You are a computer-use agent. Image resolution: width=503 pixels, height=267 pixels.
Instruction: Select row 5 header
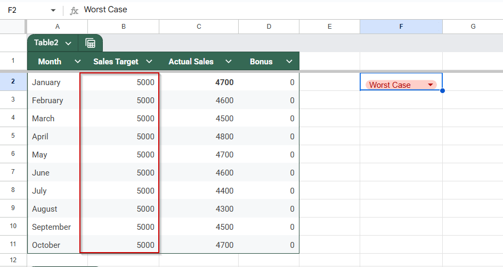(x=13, y=136)
